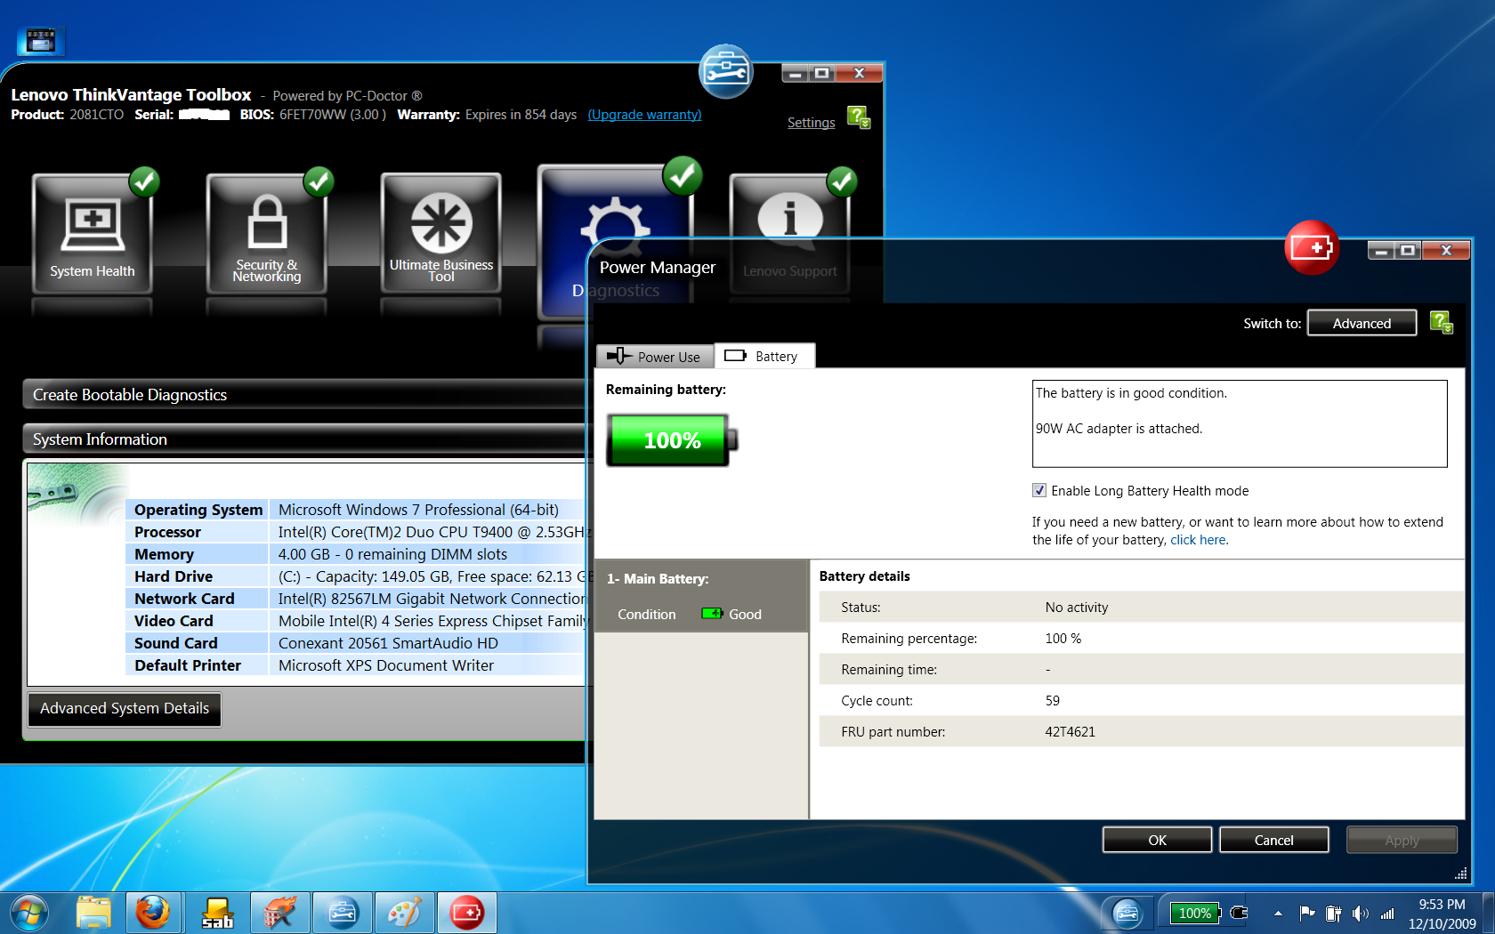The image size is (1495, 934).
Task: Click the red Power Manager battery logo
Action: tap(1313, 247)
